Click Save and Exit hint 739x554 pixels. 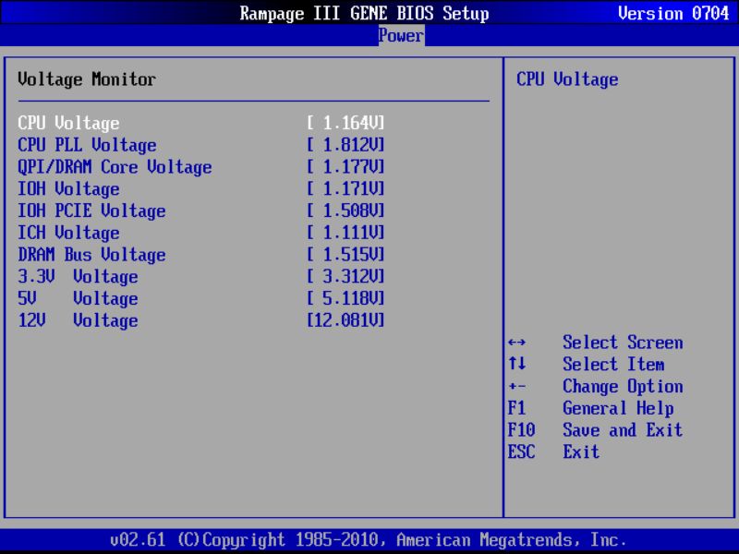623,430
